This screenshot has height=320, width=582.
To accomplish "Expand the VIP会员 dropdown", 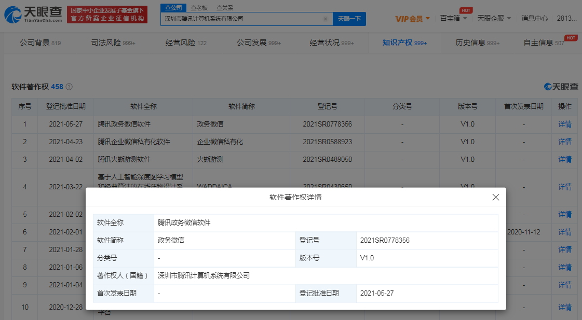I will tap(413, 19).
